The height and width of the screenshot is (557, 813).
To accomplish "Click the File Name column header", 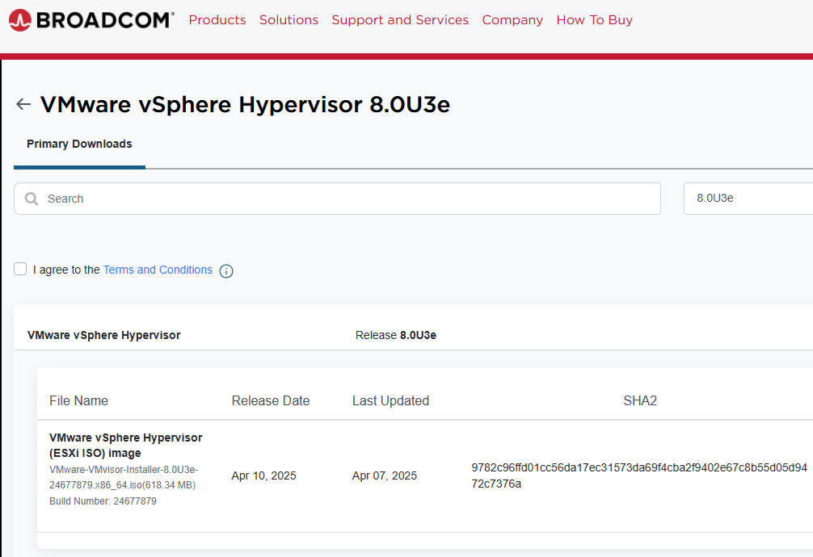I will (78, 400).
